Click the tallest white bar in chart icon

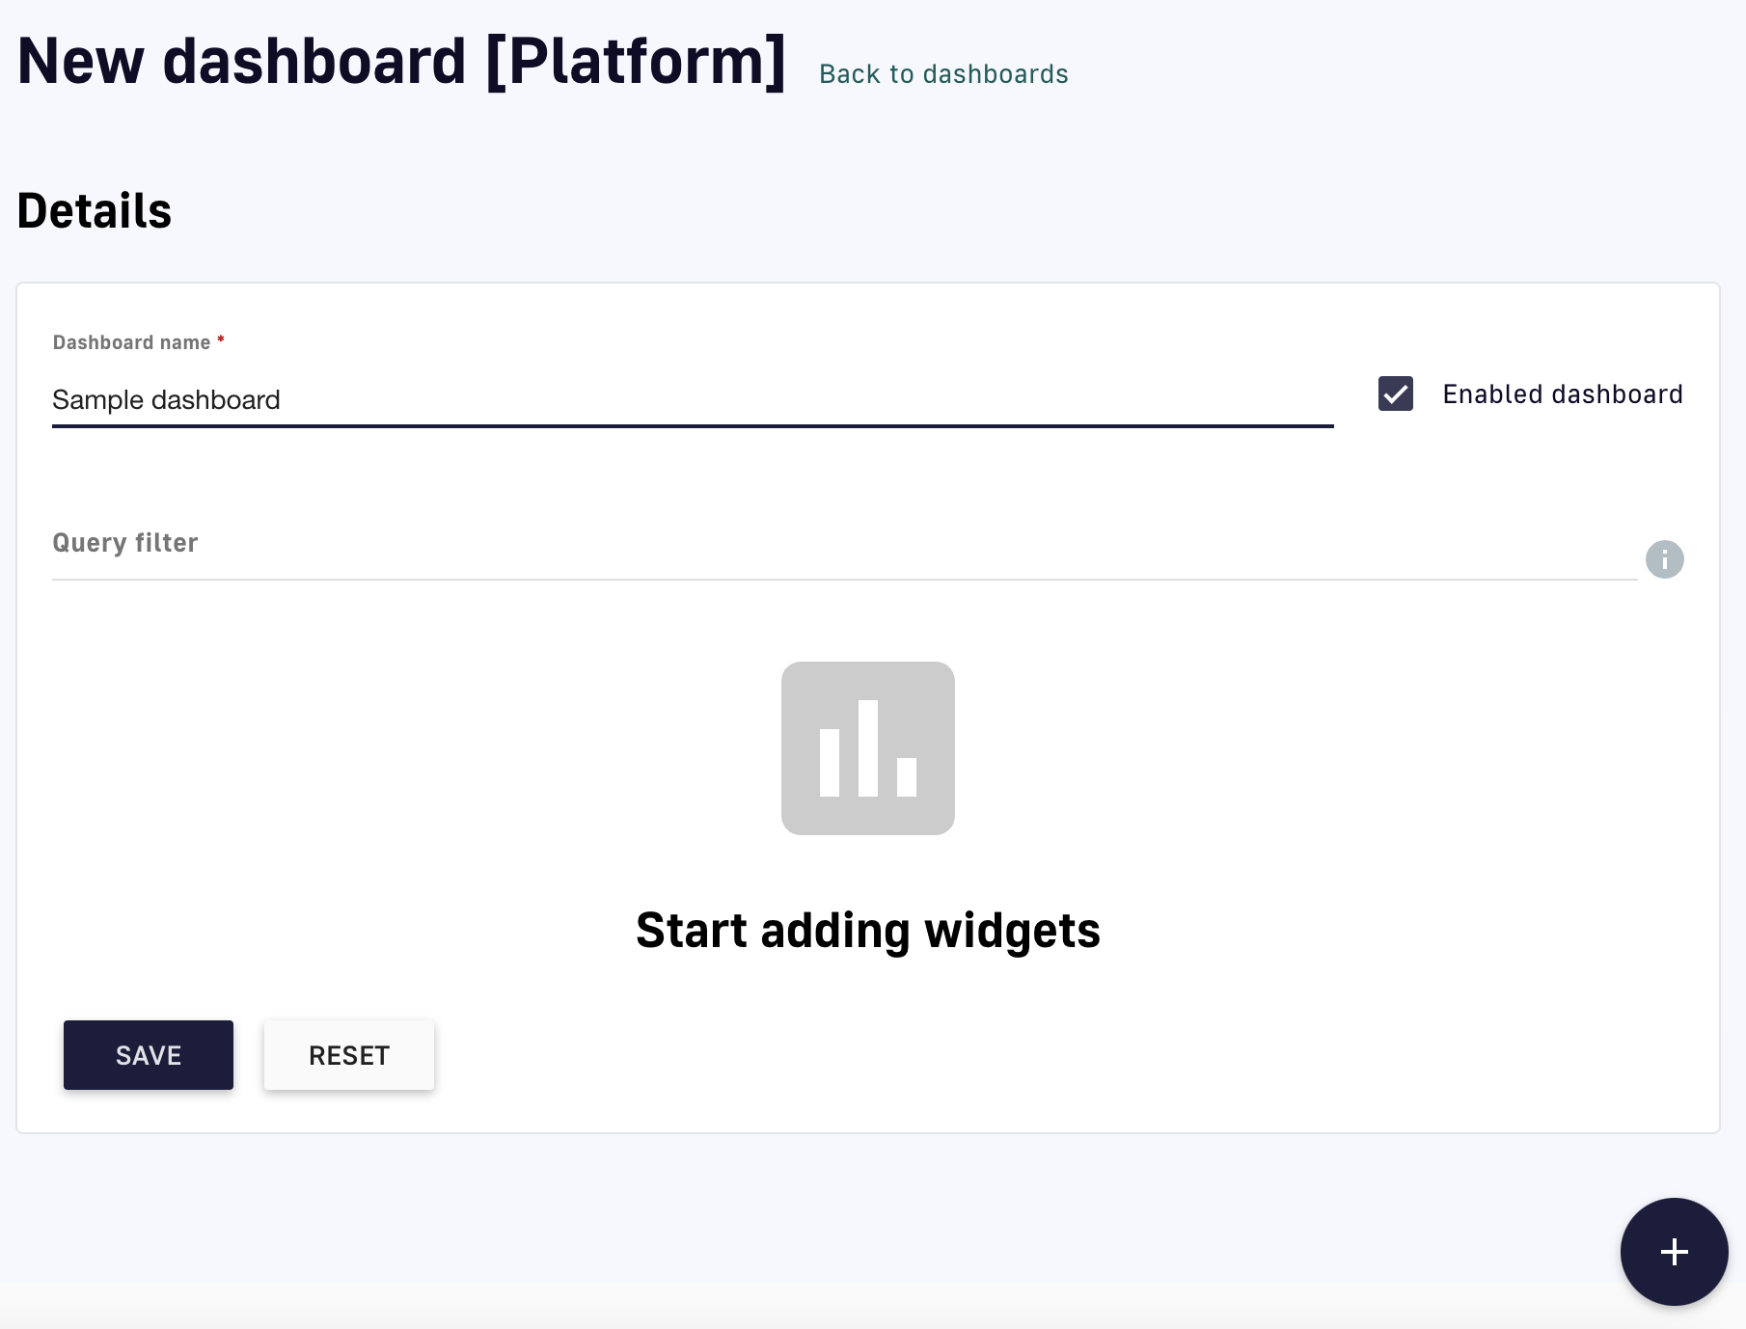click(x=867, y=747)
